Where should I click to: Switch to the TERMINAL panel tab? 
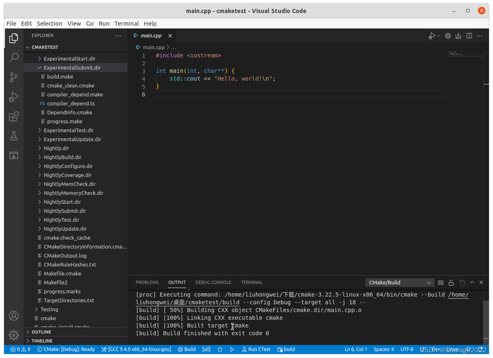[252, 282]
